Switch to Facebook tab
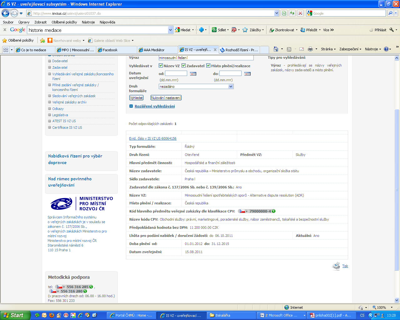 pos(116,50)
